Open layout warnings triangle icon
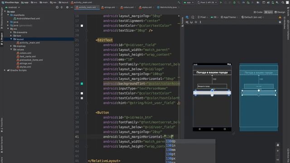Image resolution: width=290 pixels, height=163 pixels. [x=280, y=17]
